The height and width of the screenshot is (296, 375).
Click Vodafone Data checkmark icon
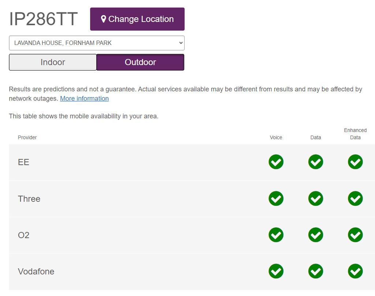coord(315,271)
